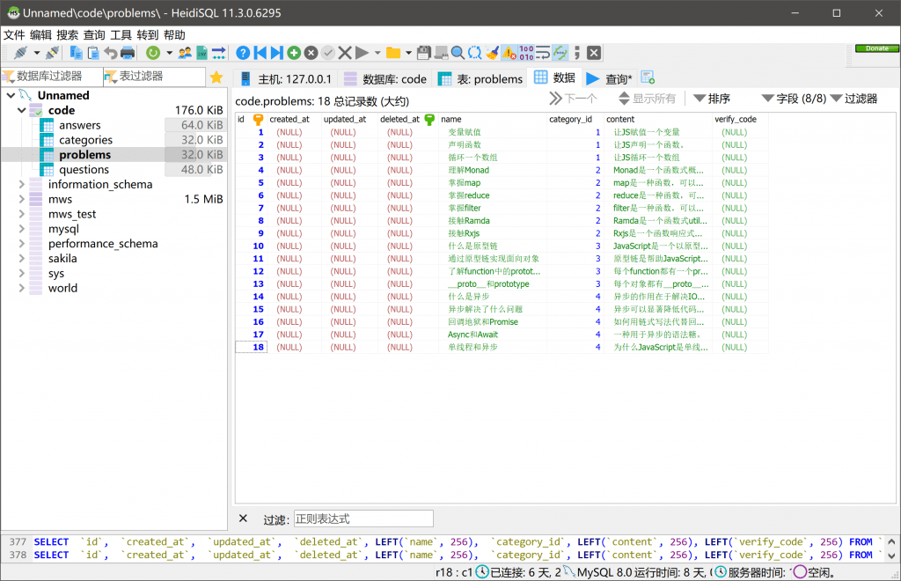Open the 工具 menu
The image size is (901, 581).
[121, 35]
